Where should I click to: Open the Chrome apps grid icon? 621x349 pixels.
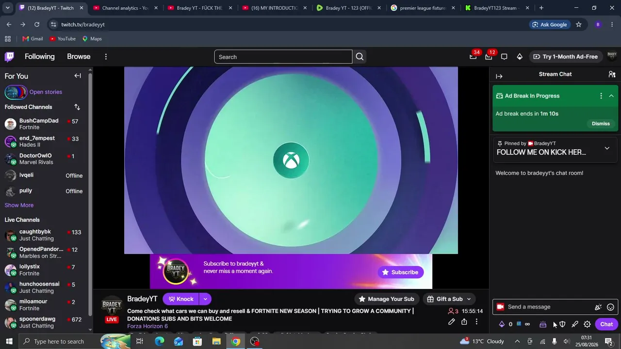8,39
